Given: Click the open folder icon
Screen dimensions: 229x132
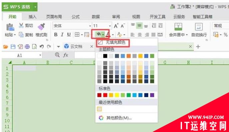Looking at the screenshot, I should tap(6, 47).
